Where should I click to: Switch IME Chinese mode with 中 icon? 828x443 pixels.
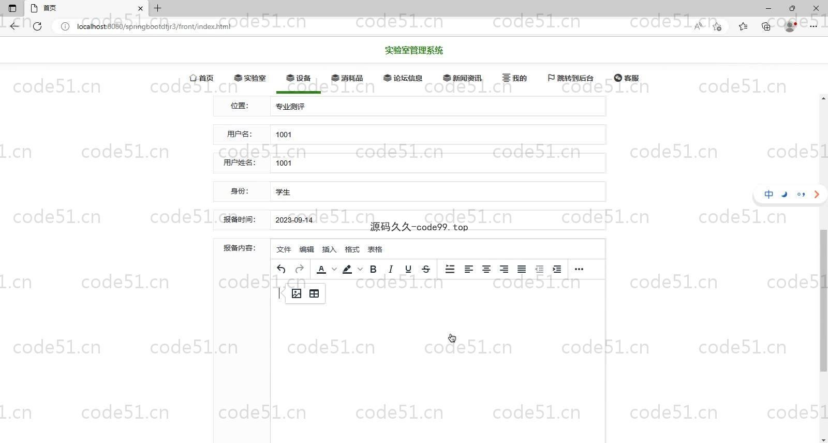click(769, 195)
